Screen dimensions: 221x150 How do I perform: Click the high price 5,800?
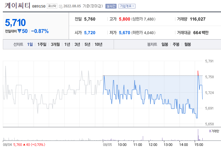click(124, 19)
